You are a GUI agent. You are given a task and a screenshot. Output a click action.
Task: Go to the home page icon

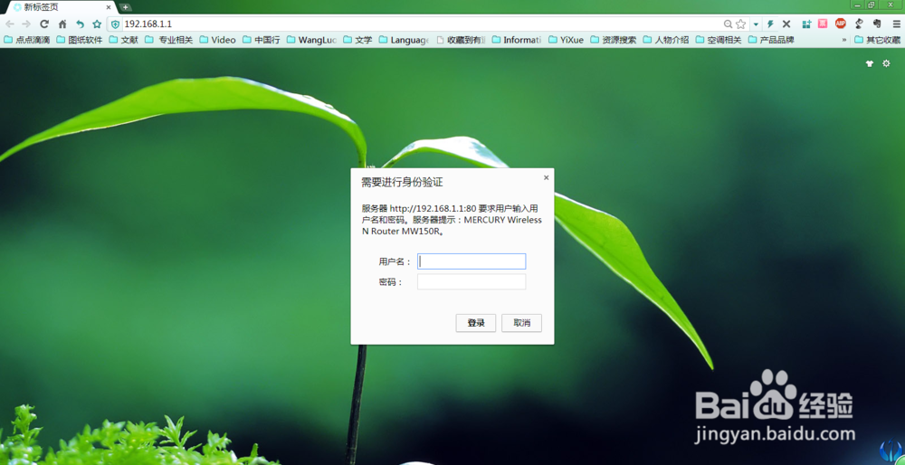[x=62, y=24]
